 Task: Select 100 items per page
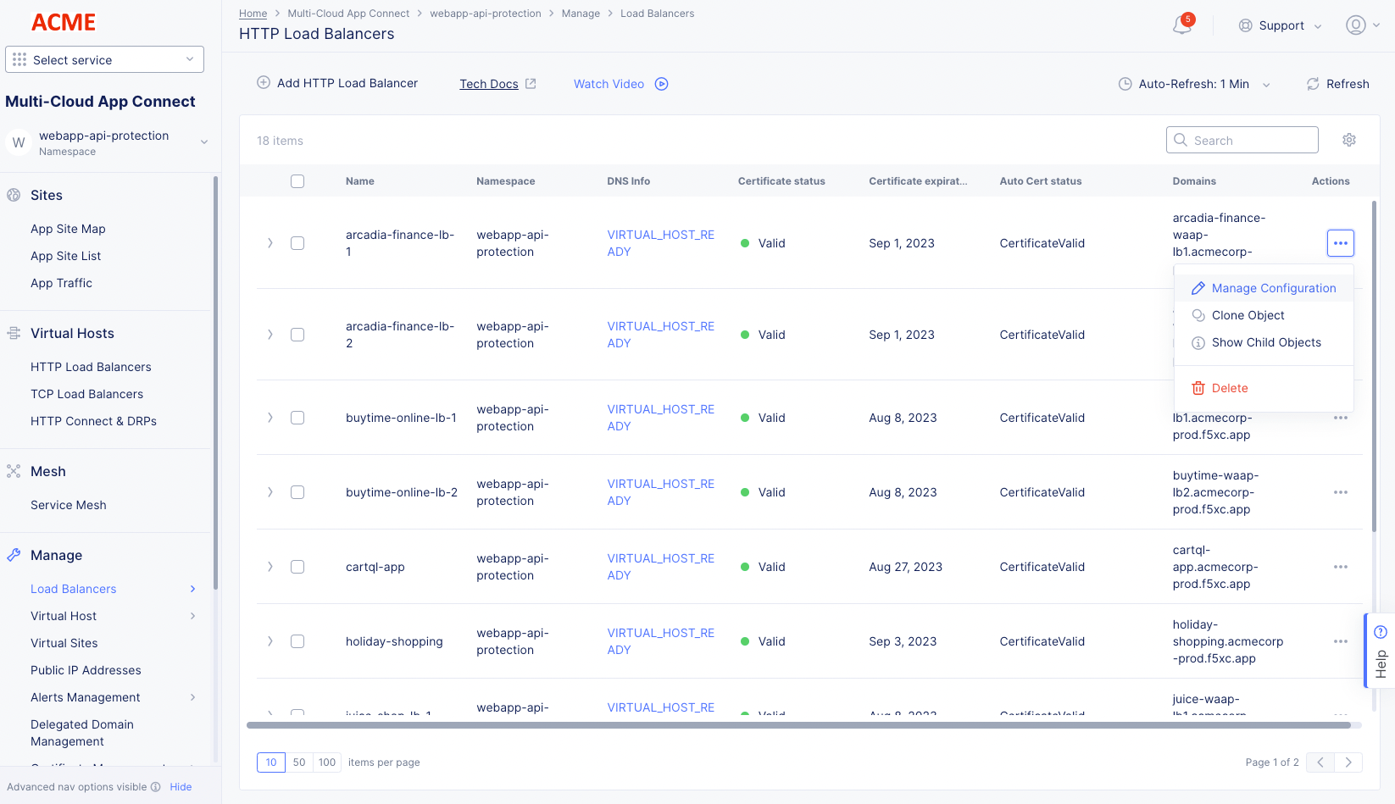pos(327,762)
